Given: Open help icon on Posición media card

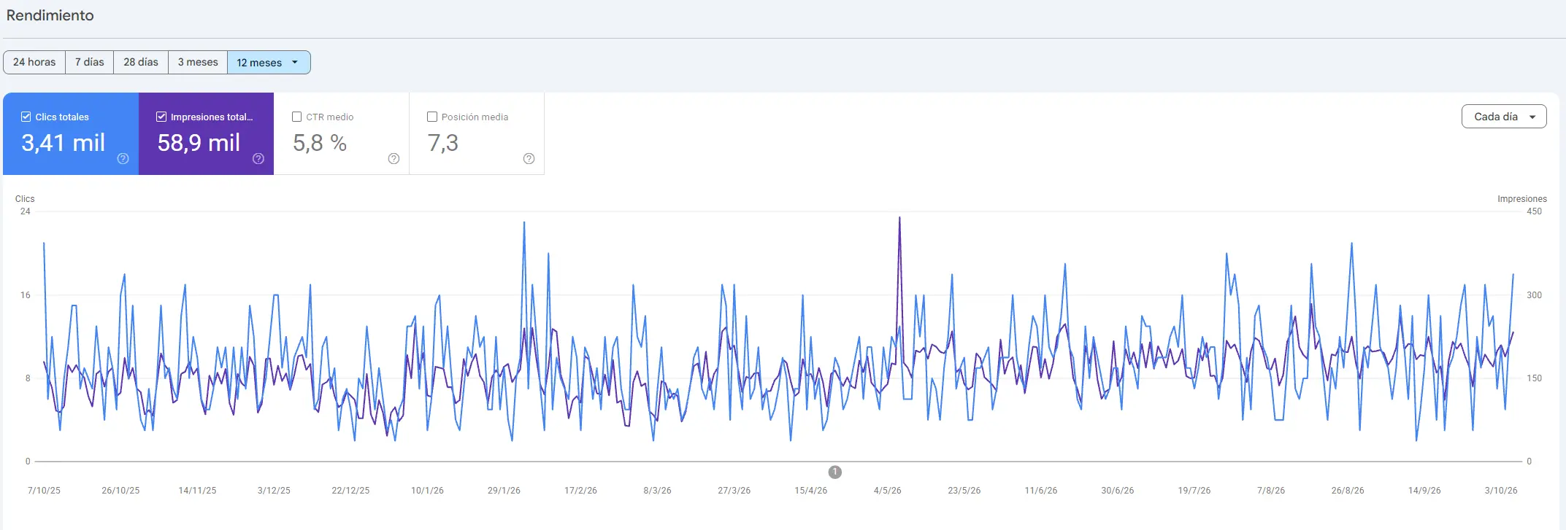Looking at the screenshot, I should pos(529,159).
